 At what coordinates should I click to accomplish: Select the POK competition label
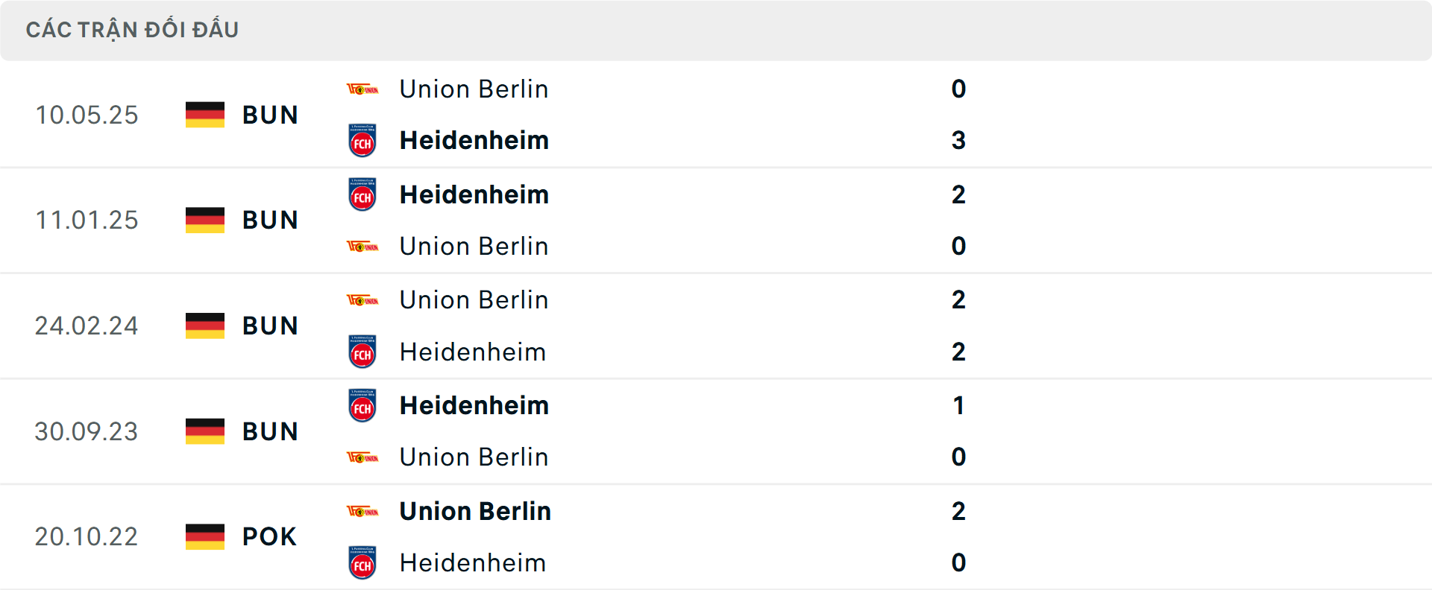pos(267,536)
